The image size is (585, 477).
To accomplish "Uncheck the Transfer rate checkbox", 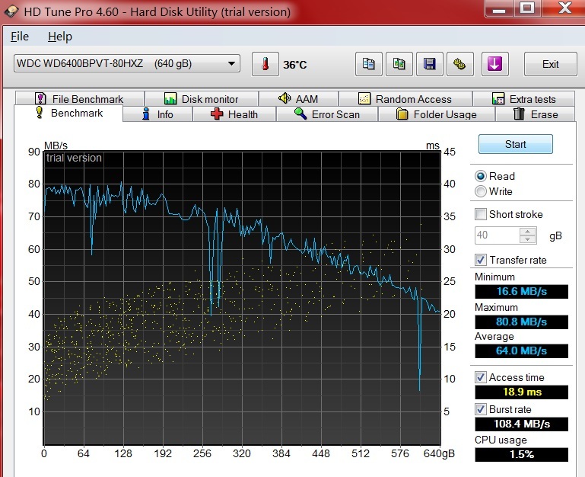I will [x=481, y=260].
